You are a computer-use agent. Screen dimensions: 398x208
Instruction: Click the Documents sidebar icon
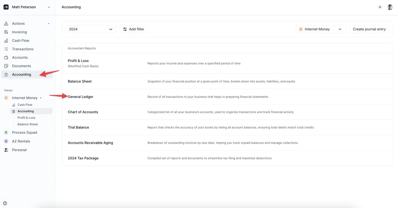pos(6,66)
